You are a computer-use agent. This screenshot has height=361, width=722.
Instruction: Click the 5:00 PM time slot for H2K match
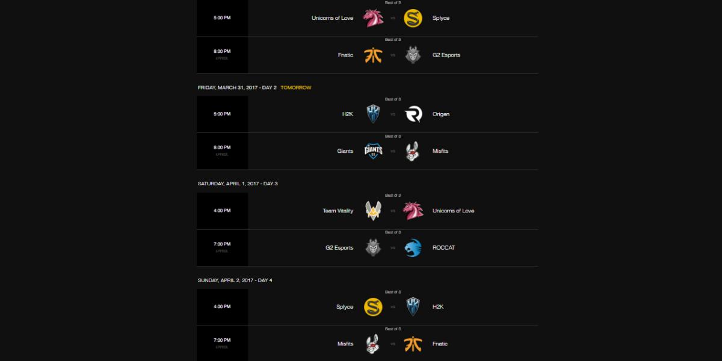(x=221, y=114)
